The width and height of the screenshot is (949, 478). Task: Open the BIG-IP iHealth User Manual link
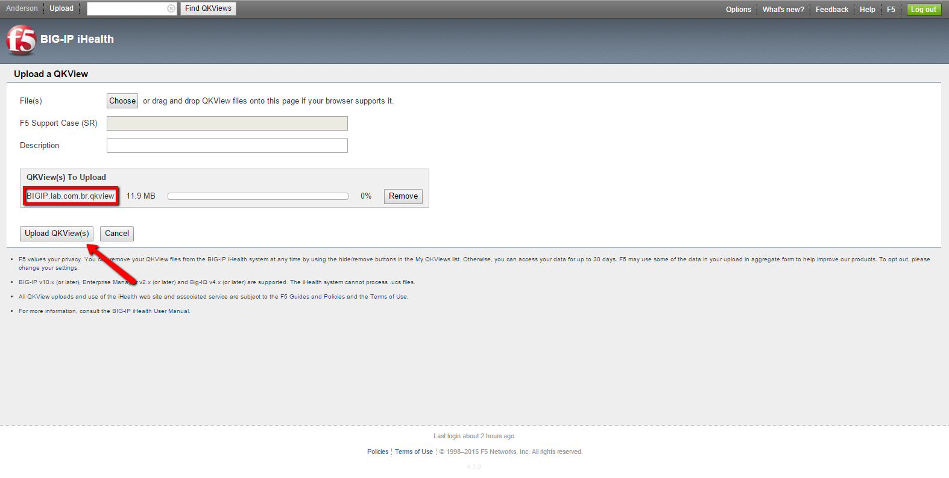coord(151,311)
